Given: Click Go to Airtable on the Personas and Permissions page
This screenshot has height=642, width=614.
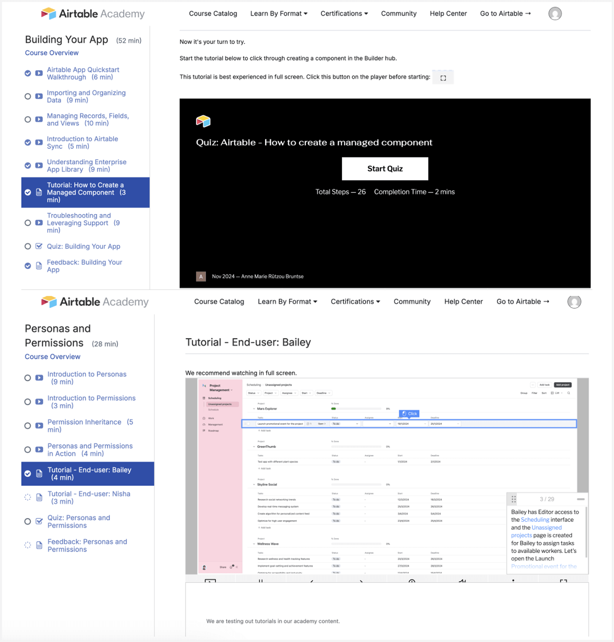Looking at the screenshot, I should [523, 302].
